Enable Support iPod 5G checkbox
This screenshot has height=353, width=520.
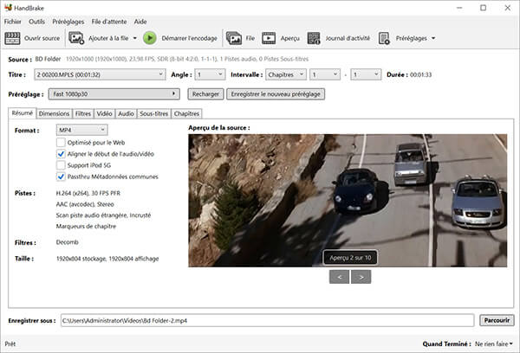click(x=61, y=165)
